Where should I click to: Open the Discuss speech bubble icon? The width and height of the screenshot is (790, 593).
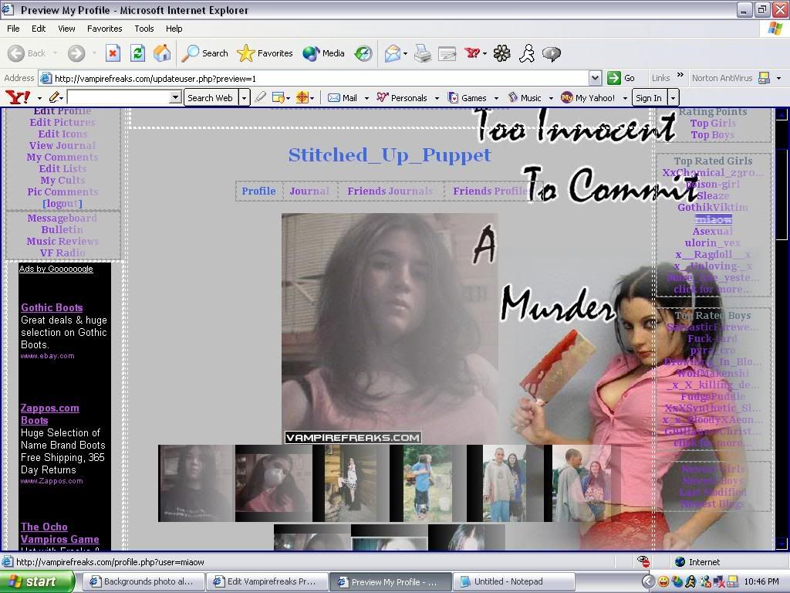click(552, 53)
